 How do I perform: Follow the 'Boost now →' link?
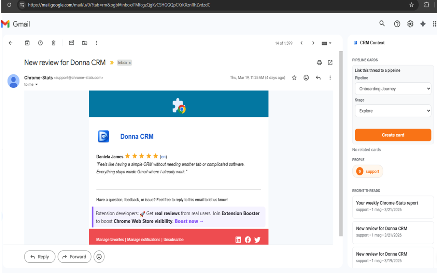click(189, 221)
